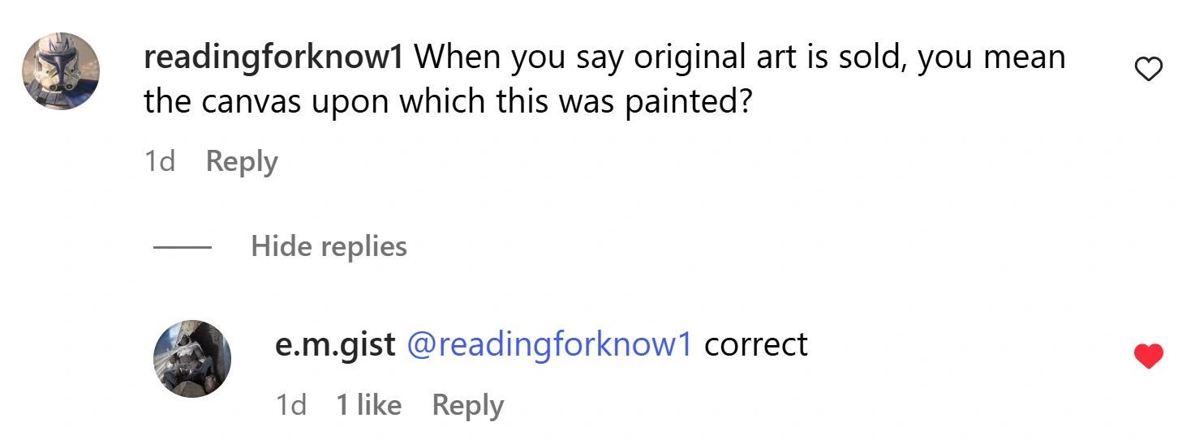Click the 1d timestamp under e.m.gist's reply
Viewport: 1178px width, 448px height.
click(x=291, y=405)
